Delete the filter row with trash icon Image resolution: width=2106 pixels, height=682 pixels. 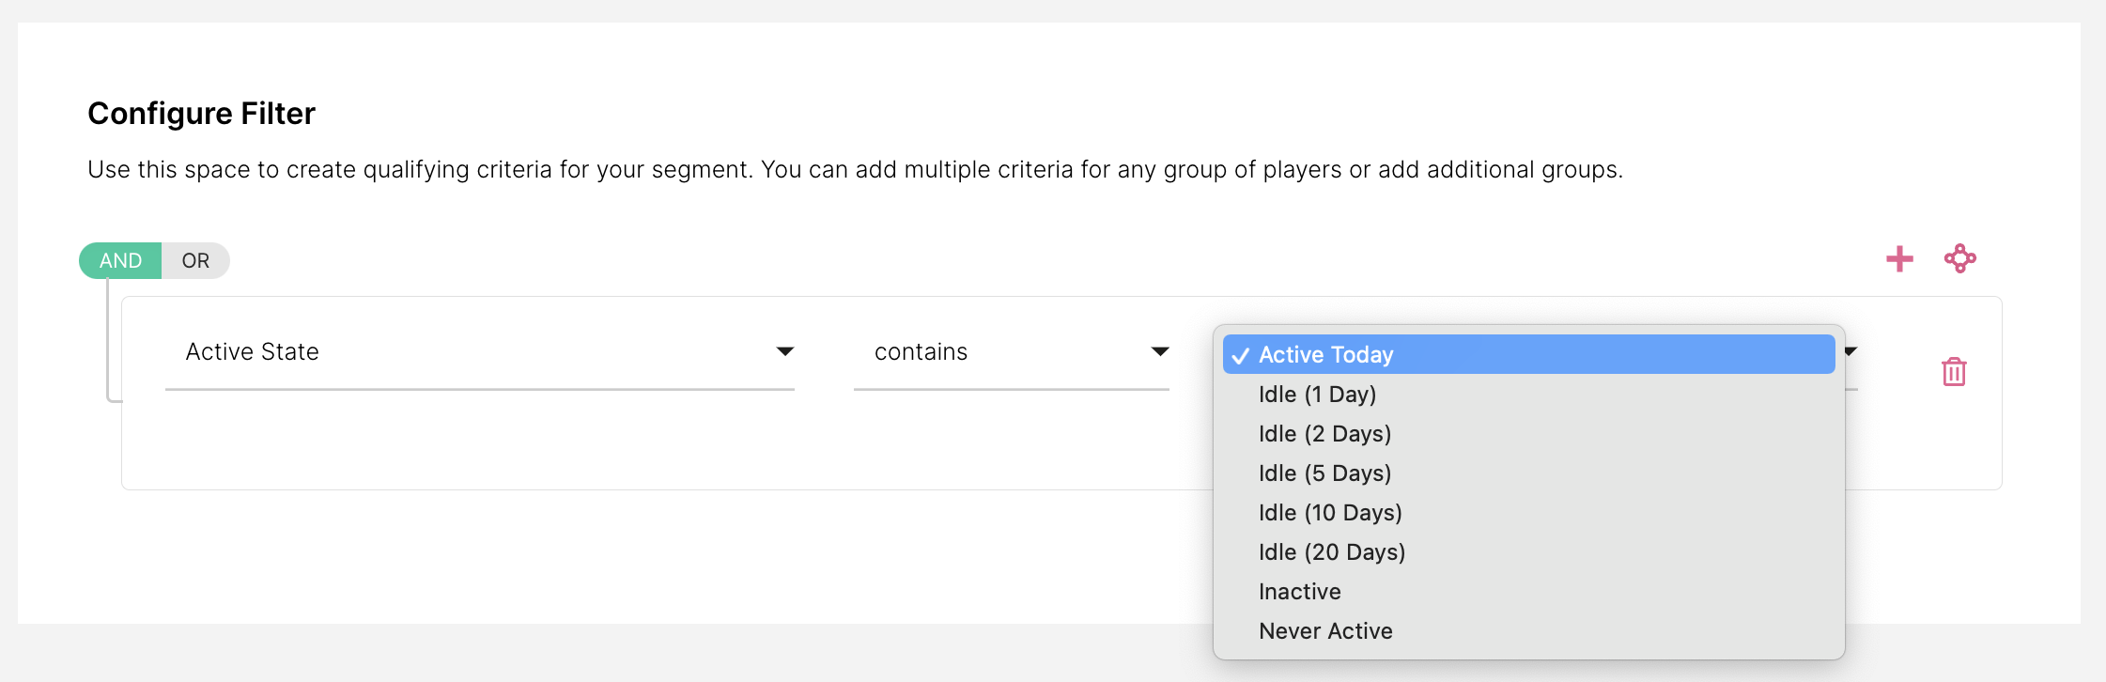coord(1954,372)
